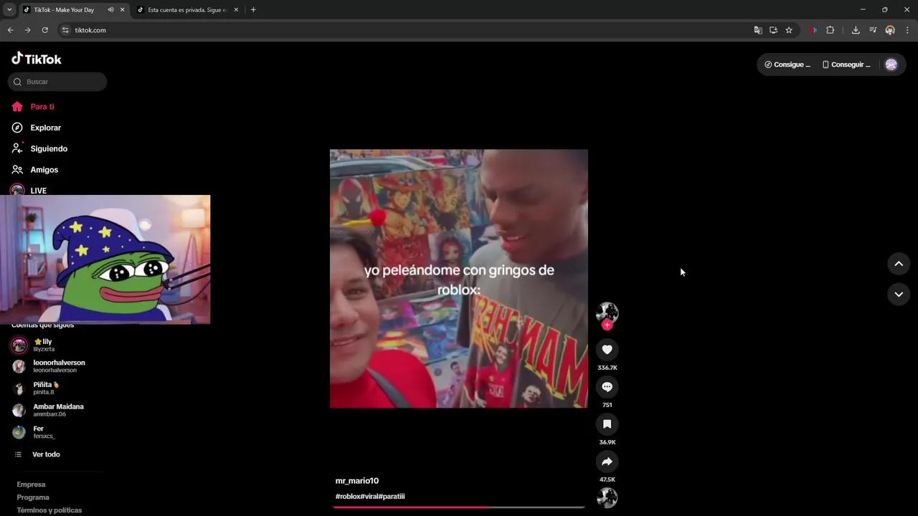Open the spinning sound disc icon
This screenshot has width=918, height=516.
(607, 497)
